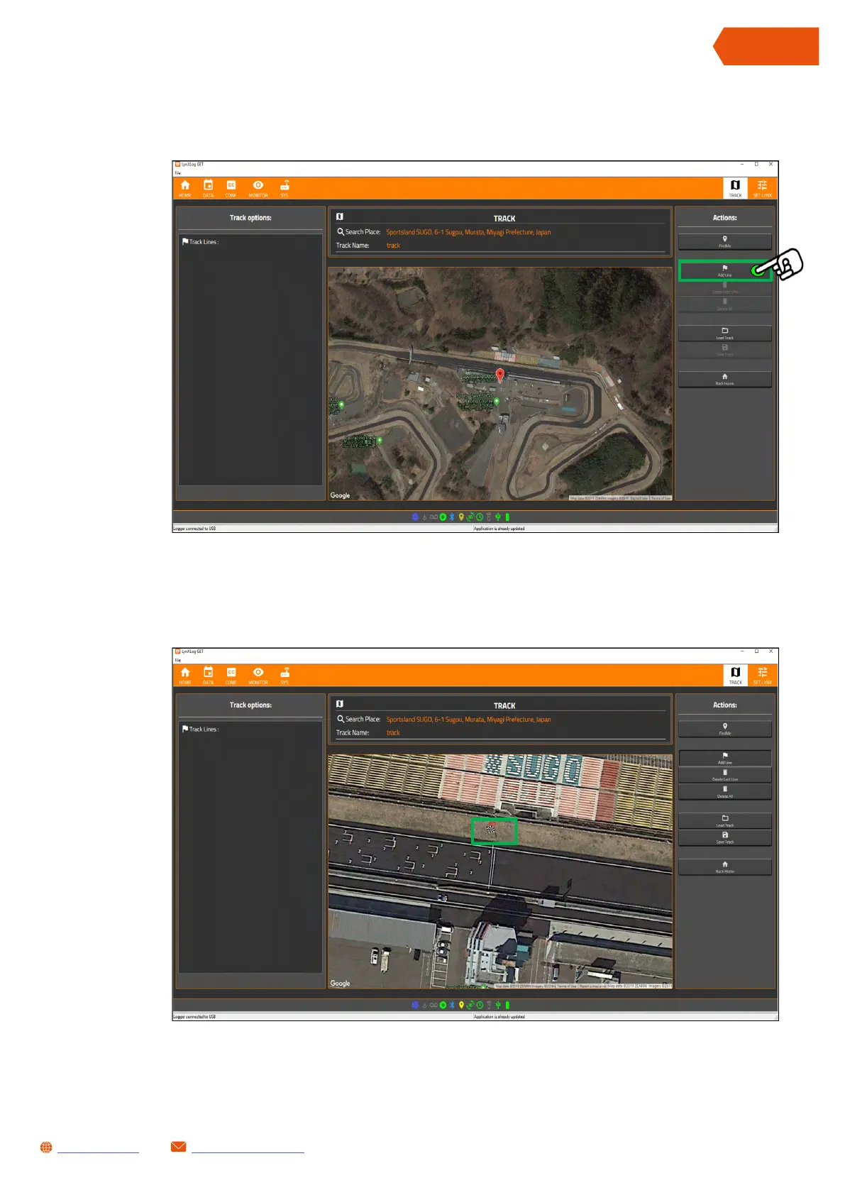
Task: Click Bluetooth status icon in lower window
Action: tap(452, 1005)
